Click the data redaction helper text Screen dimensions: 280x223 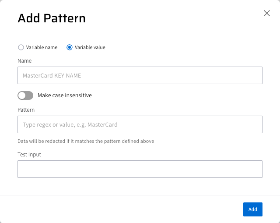[86, 141]
